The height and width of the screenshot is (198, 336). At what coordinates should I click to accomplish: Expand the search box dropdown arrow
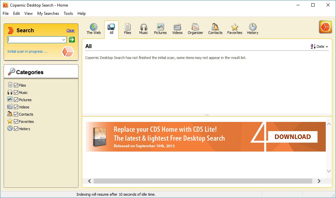64,40
